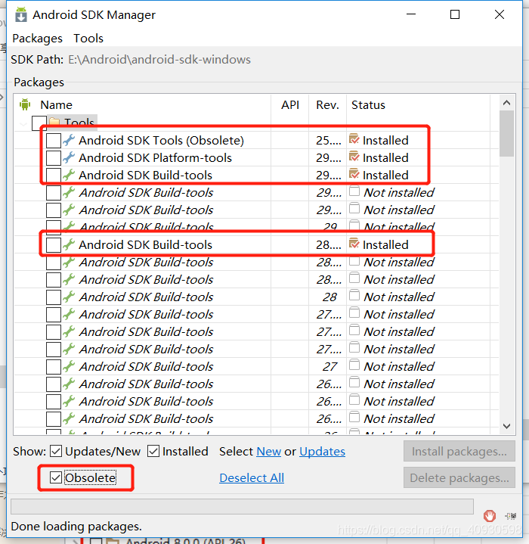Click Installed status icon for SDK Tools (Obsolete)
The image size is (529, 544).
[354, 139]
